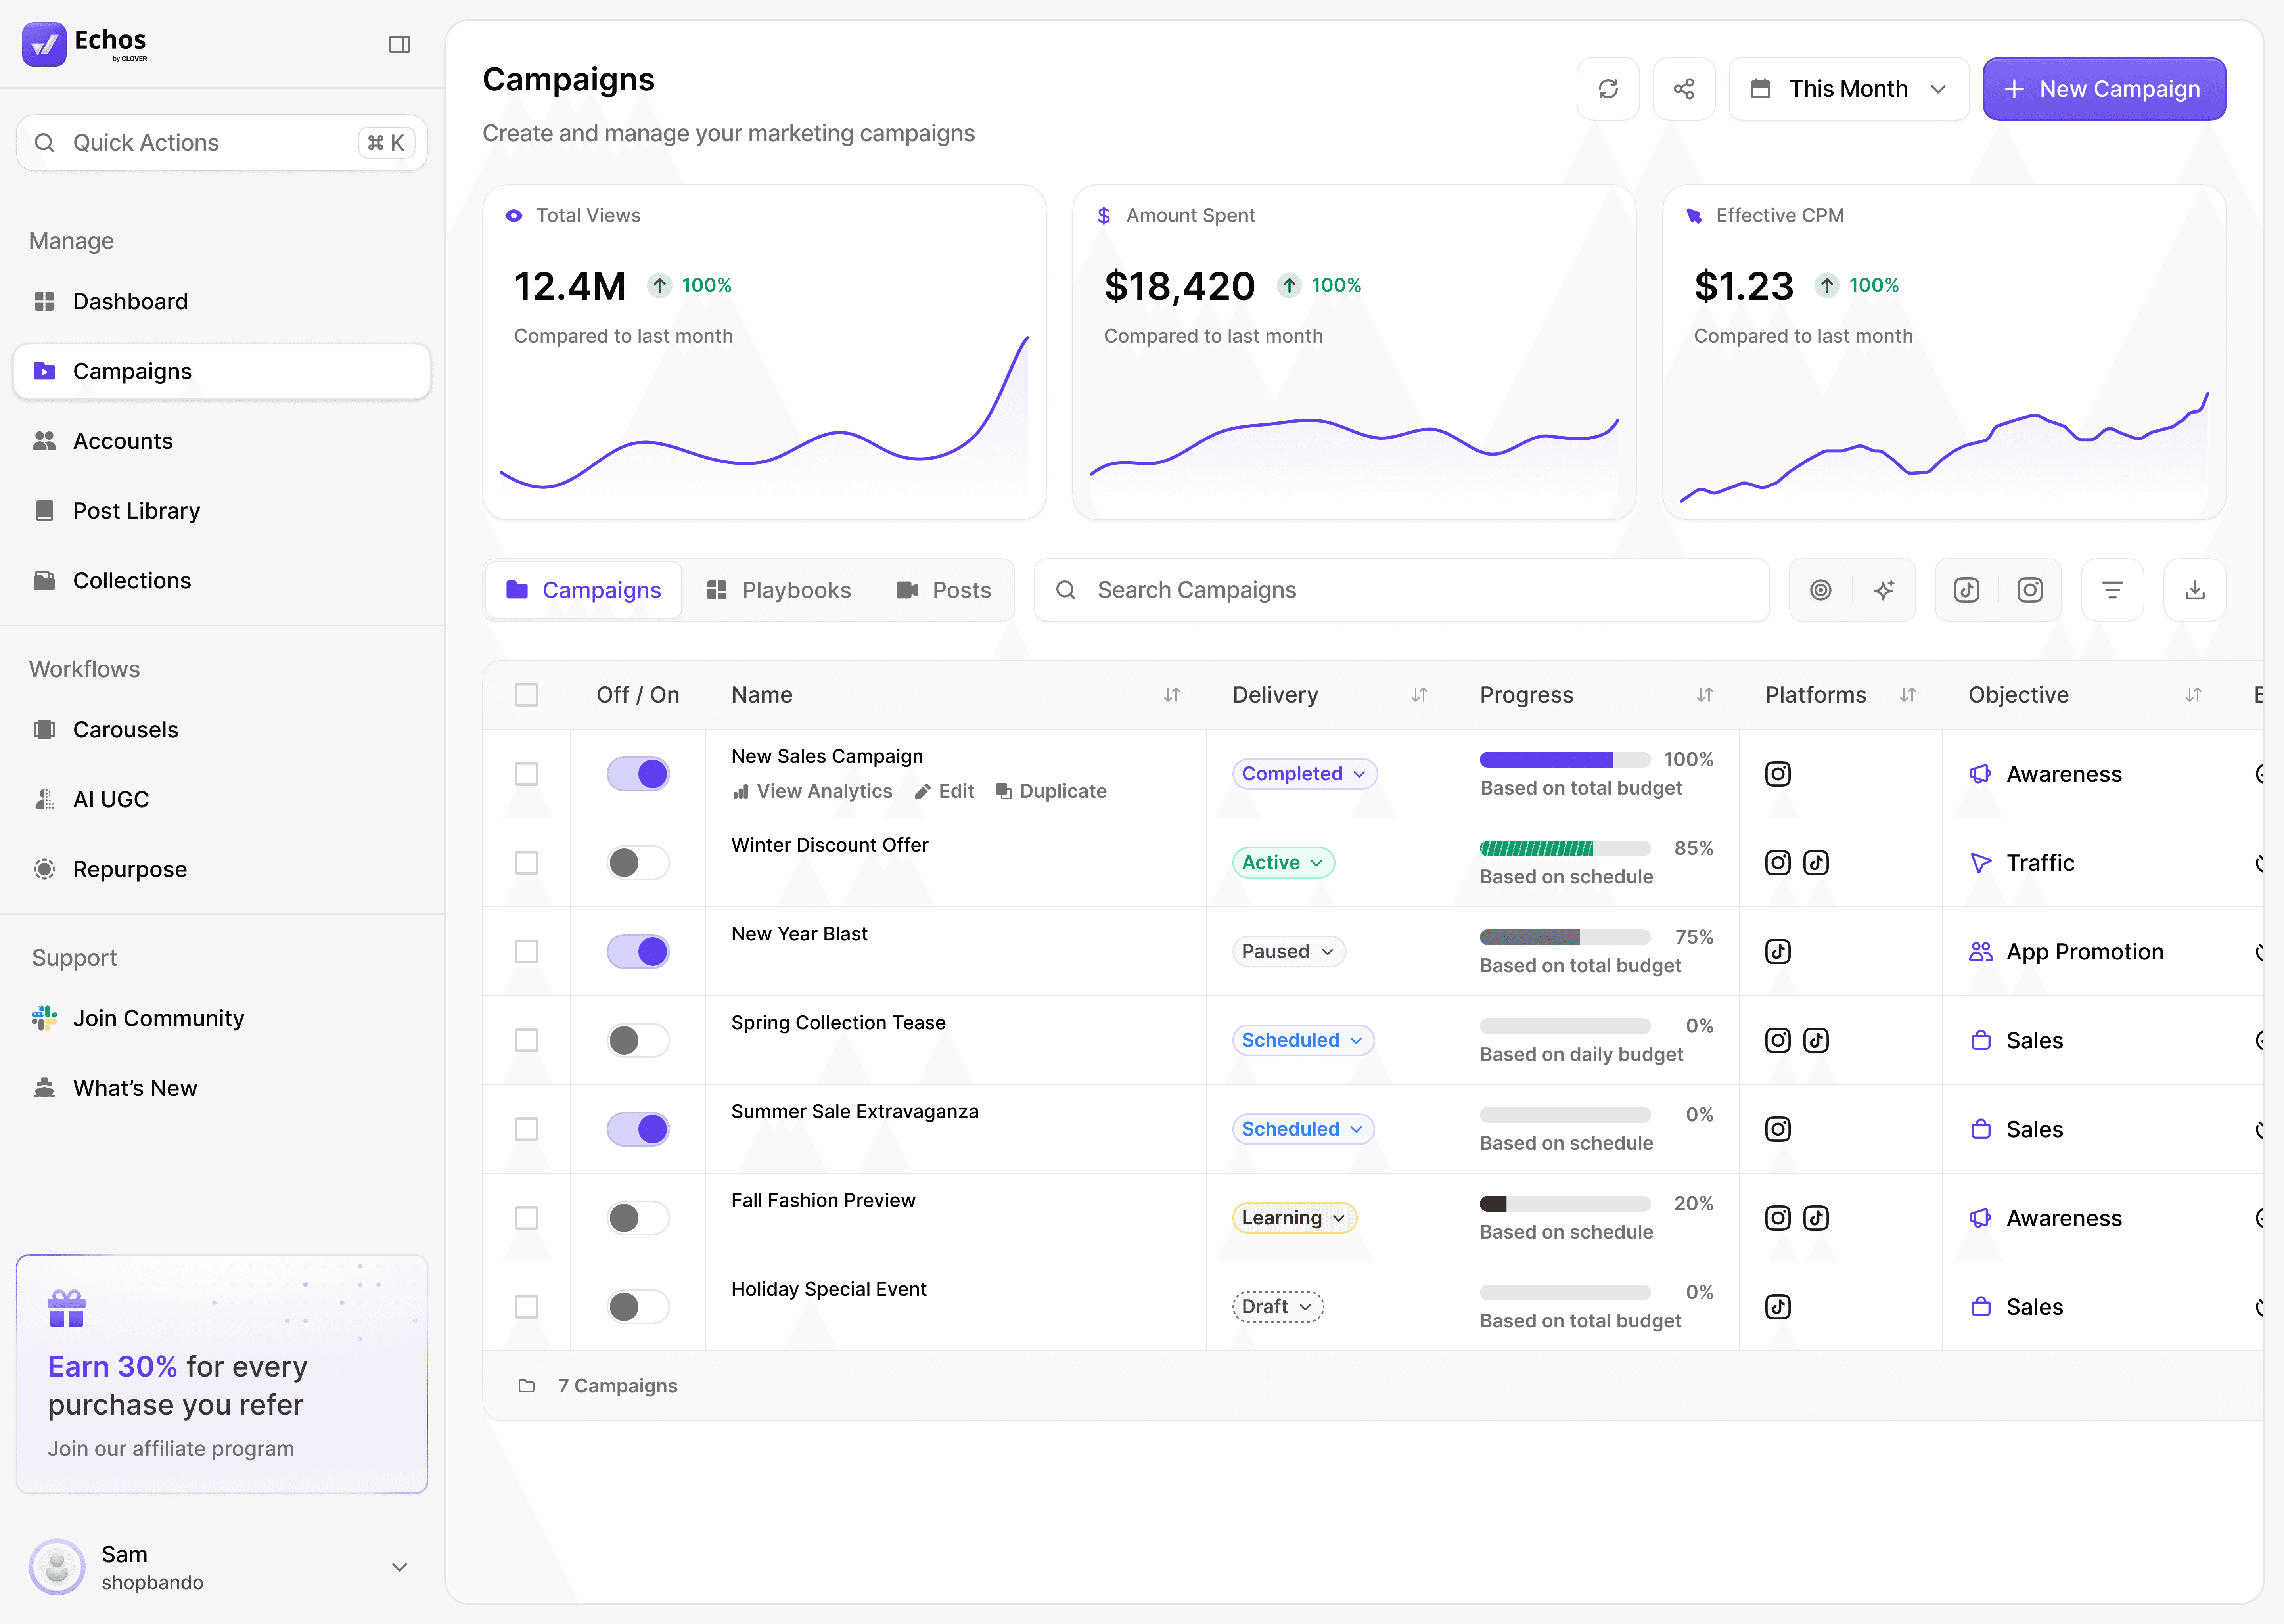Switch to the Posts tab
The width and height of the screenshot is (2284, 1624).
944,590
